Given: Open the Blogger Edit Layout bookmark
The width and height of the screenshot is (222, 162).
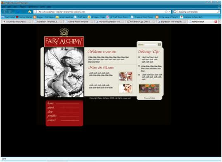Looking at the screenshot, I should click(x=44, y=17).
